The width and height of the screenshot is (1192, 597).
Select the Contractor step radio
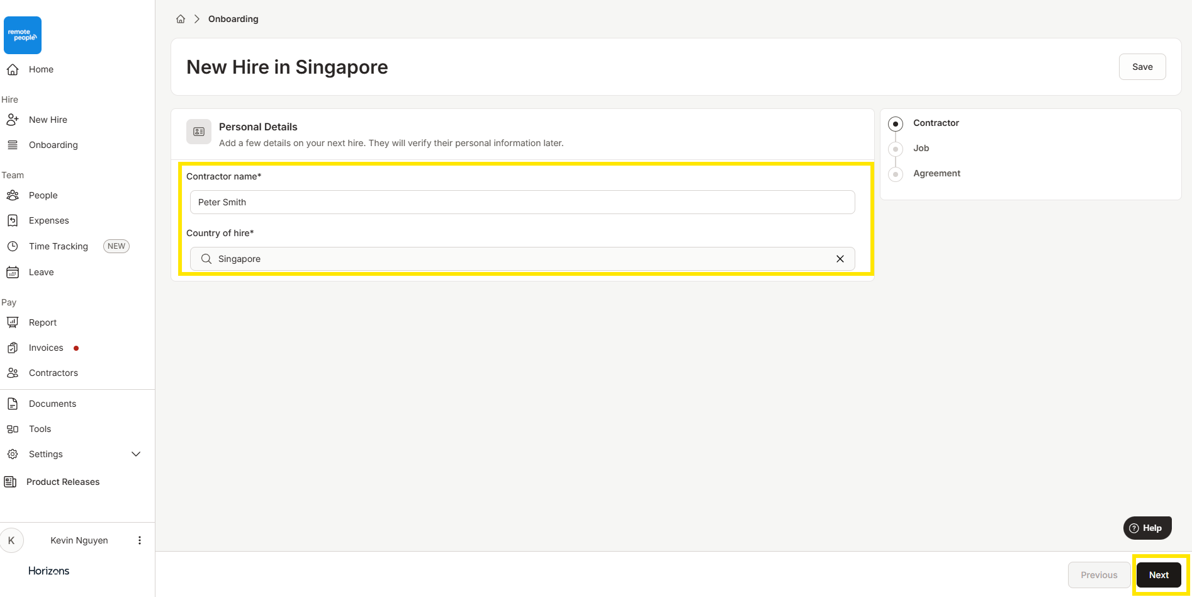[896, 123]
